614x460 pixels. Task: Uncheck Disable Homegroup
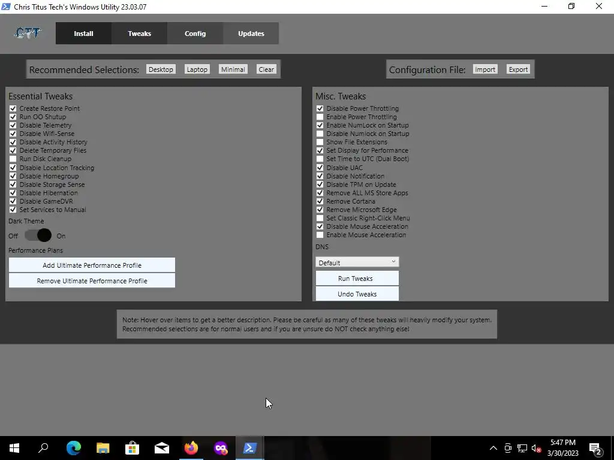13,176
